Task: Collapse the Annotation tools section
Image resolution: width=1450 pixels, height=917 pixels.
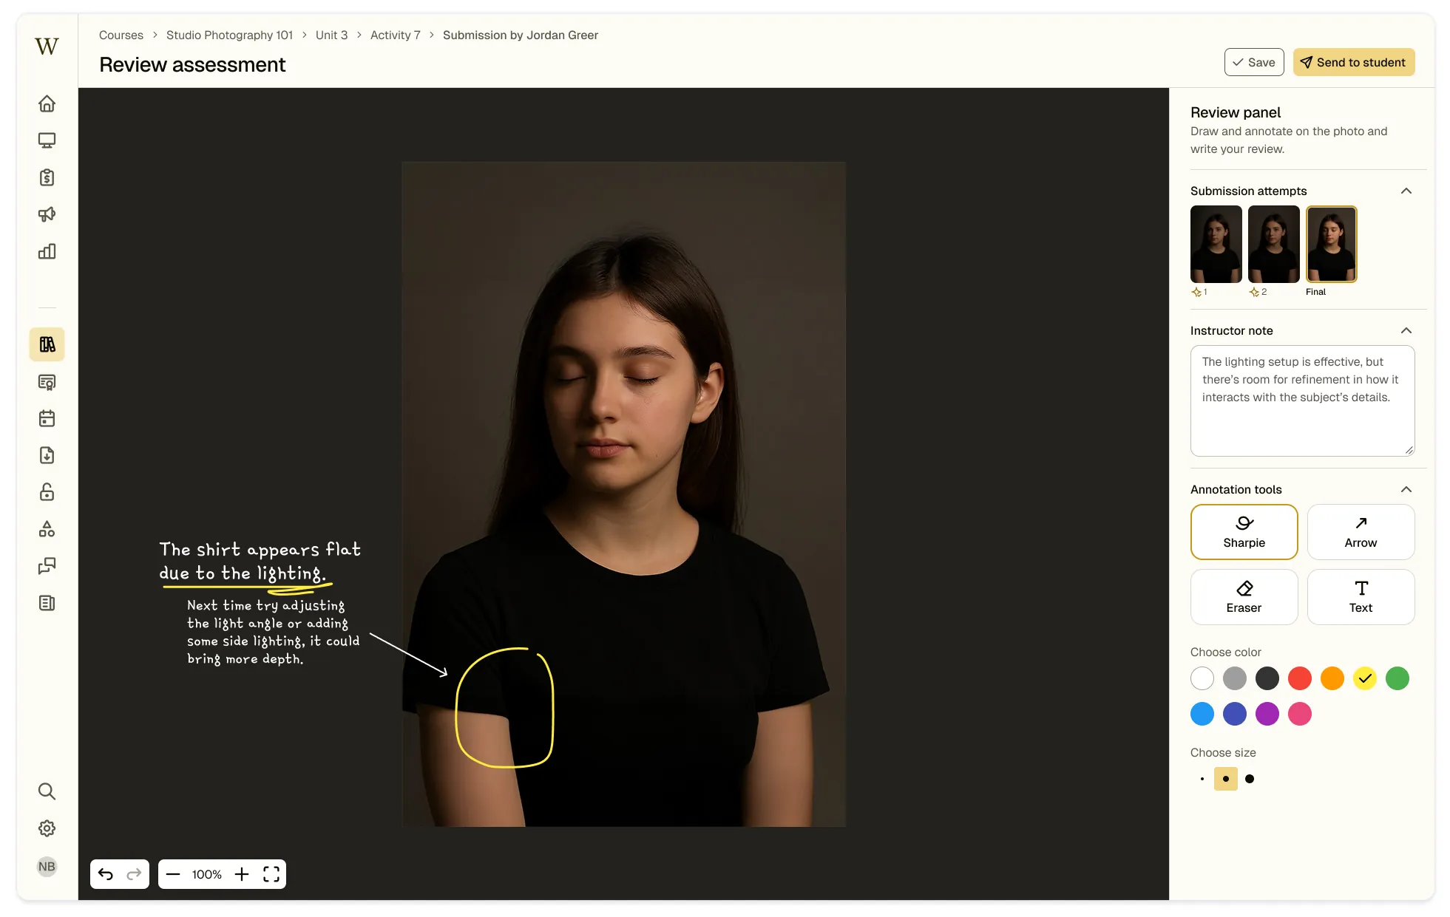Action: (x=1406, y=489)
